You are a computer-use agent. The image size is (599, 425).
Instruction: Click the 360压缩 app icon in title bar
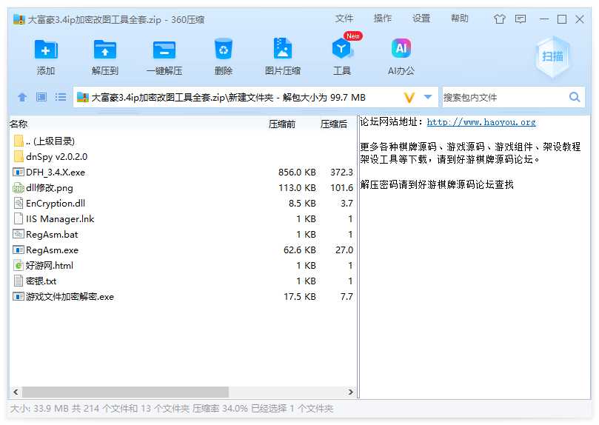[19, 19]
